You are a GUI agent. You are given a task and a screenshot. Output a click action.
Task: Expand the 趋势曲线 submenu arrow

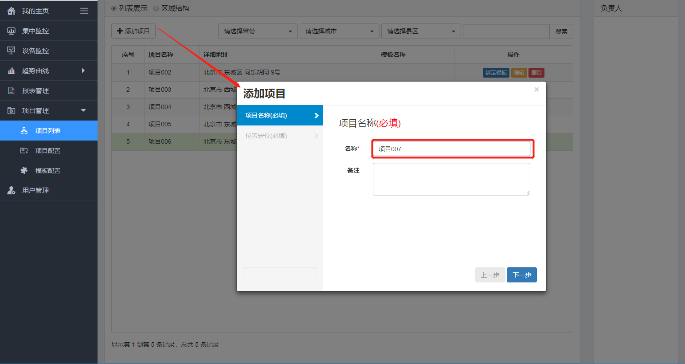tap(83, 70)
